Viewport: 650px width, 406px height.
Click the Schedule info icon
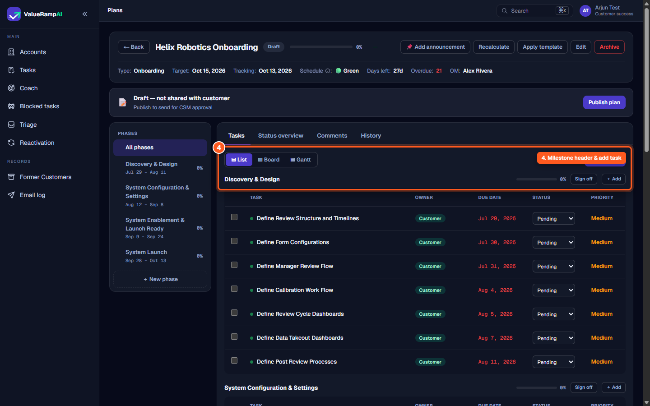329,71
